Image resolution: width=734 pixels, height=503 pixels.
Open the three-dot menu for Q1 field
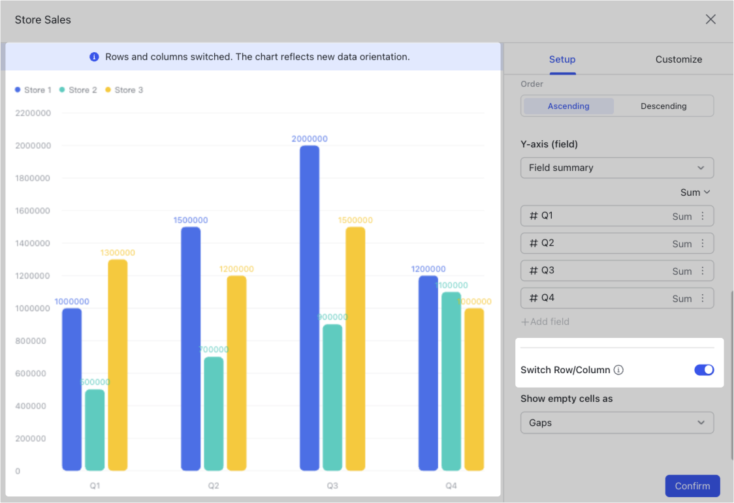click(x=702, y=215)
